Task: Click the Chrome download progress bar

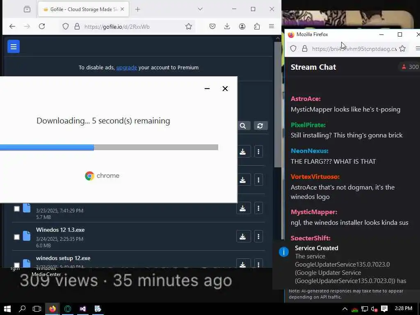Action: (109, 147)
